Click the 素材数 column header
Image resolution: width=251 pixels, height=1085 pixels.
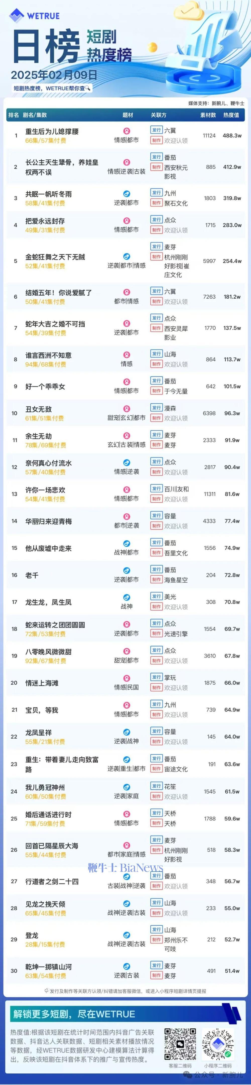click(x=208, y=115)
